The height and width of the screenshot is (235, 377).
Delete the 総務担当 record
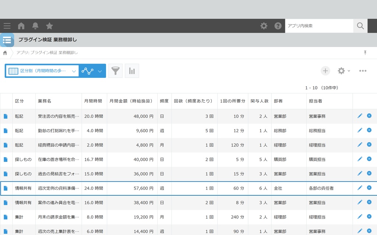pos(369,130)
